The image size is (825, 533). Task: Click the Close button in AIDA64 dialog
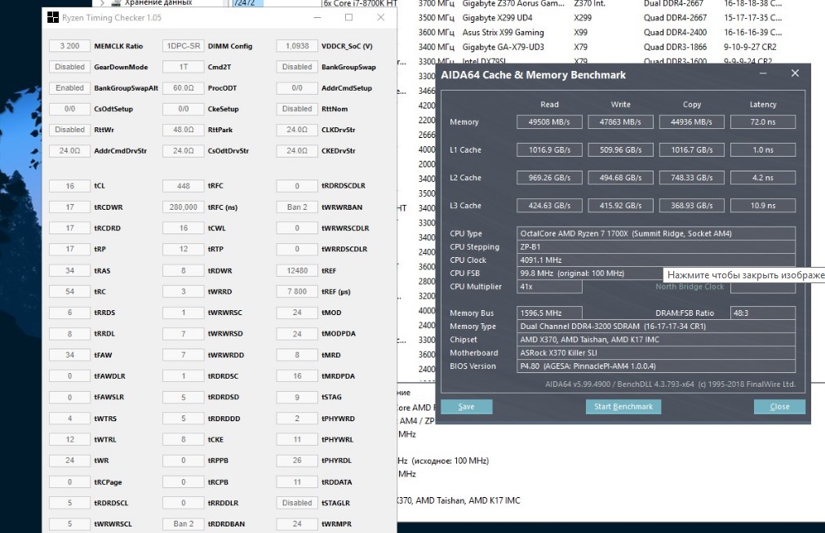779,406
